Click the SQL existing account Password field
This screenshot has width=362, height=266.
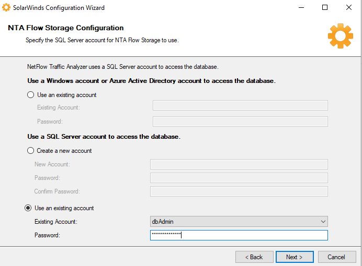239,235
